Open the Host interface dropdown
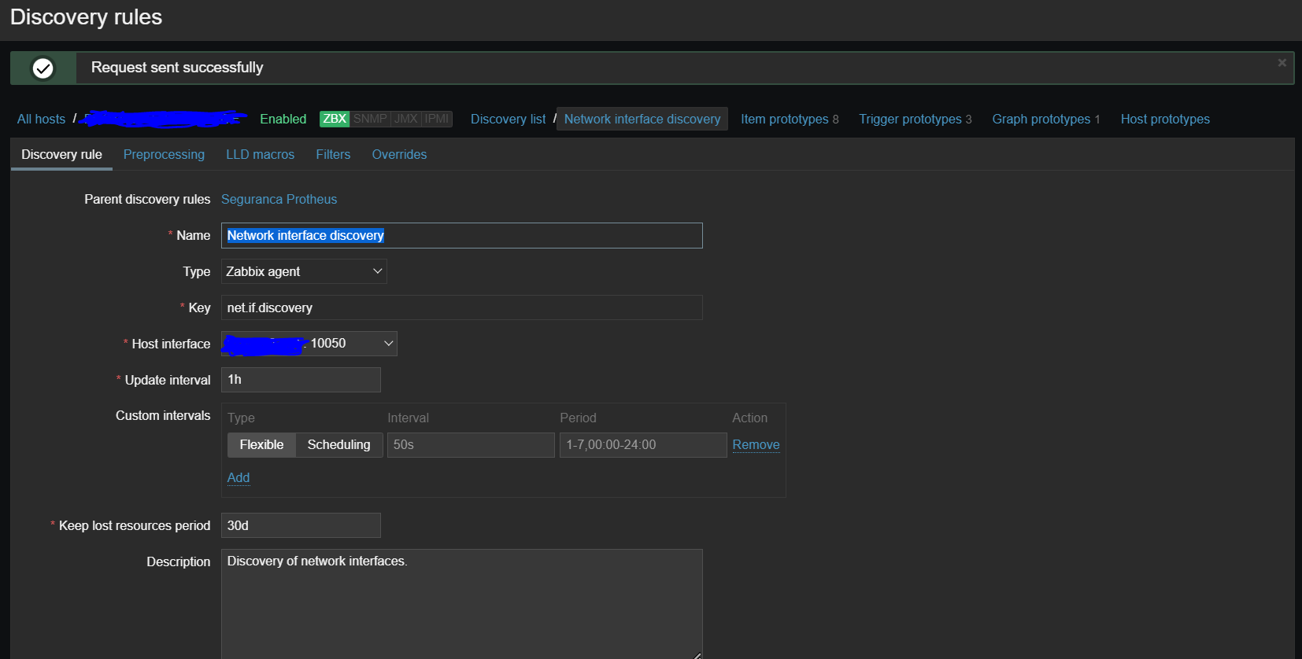The image size is (1302, 659). point(309,344)
